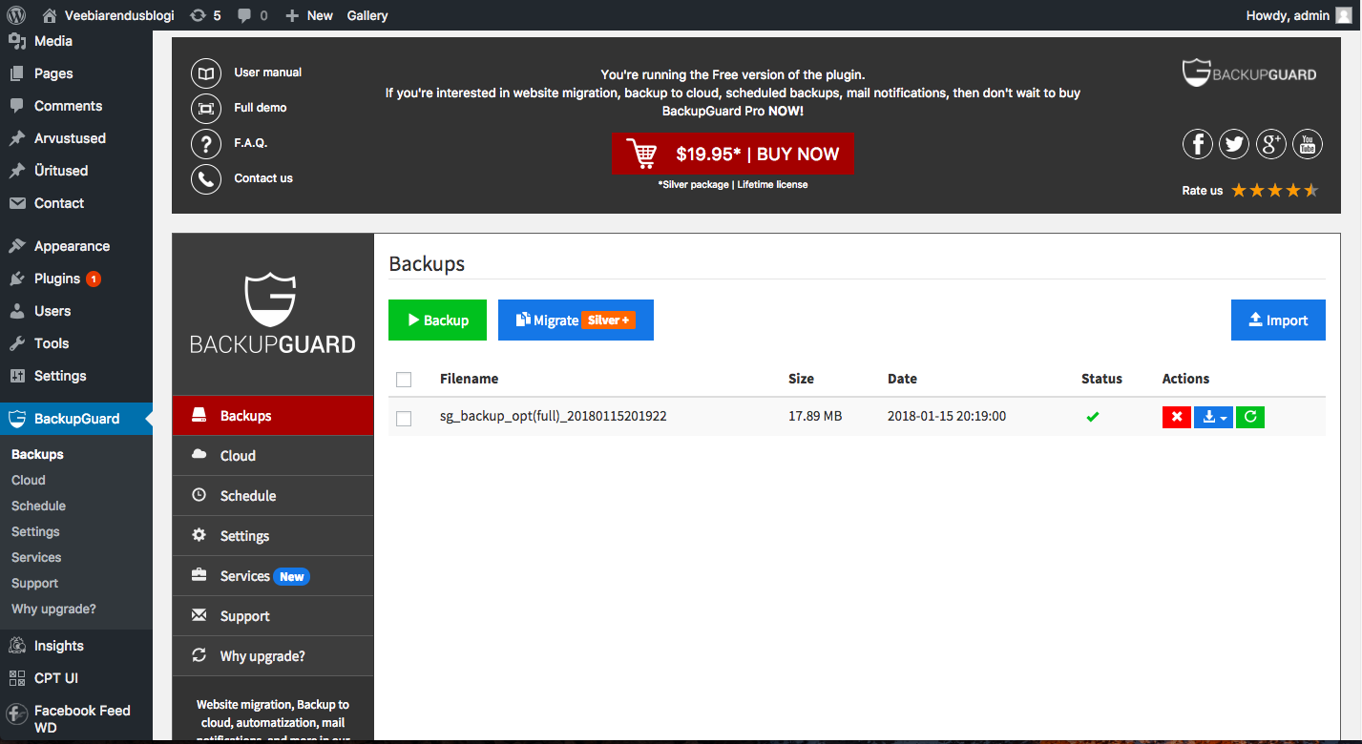Select Settings tab in plugin panel
The image size is (1362, 744).
click(x=273, y=536)
